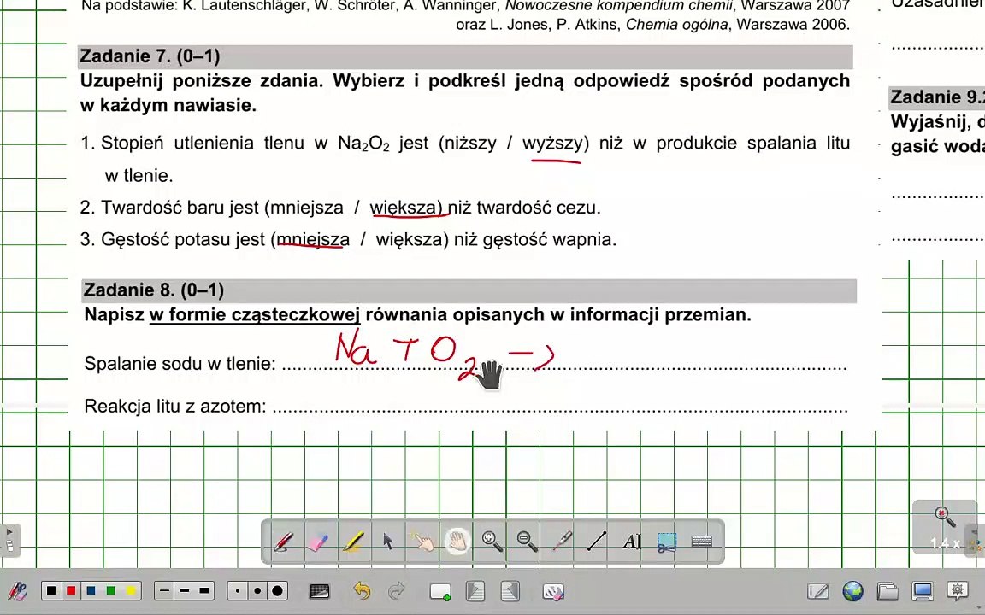Pick the green pen color
The image size is (985, 615).
pos(111,590)
